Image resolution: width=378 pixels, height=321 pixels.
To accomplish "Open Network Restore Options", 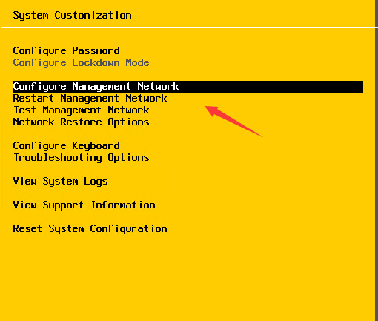I will point(81,122).
